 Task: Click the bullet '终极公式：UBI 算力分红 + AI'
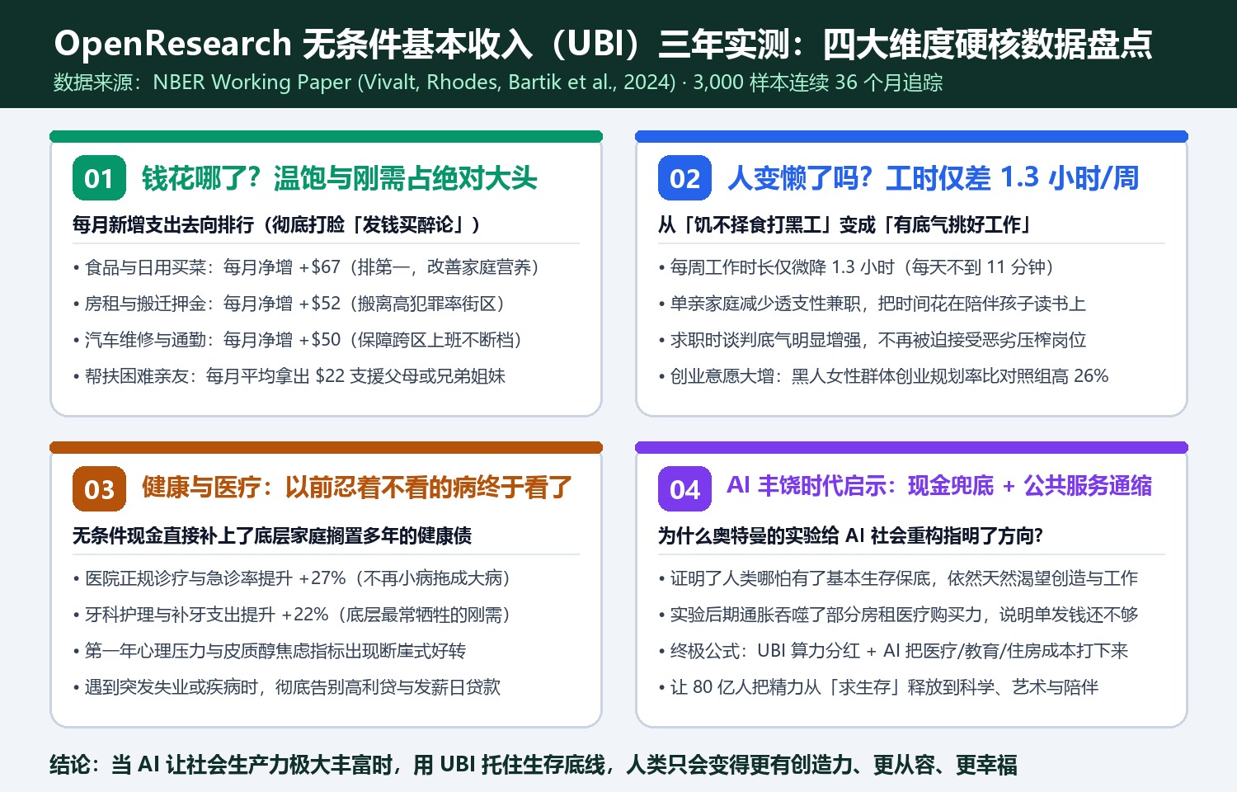click(x=893, y=651)
